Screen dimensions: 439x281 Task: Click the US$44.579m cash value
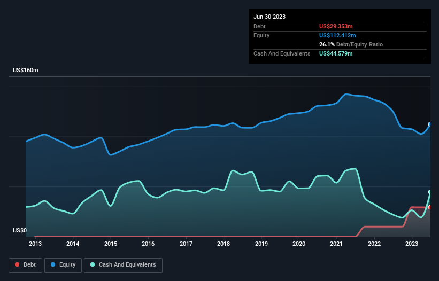(x=336, y=53)
